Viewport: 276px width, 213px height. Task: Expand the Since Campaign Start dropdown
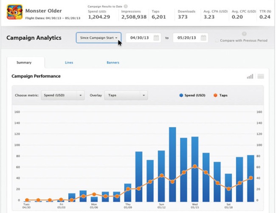(99, 38)
